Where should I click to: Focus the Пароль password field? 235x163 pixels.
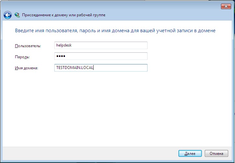click(101, 56)
